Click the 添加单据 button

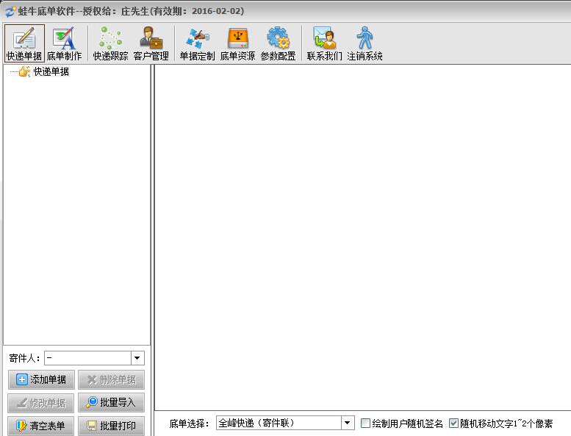pyautogui.click(x=41, y=379)
